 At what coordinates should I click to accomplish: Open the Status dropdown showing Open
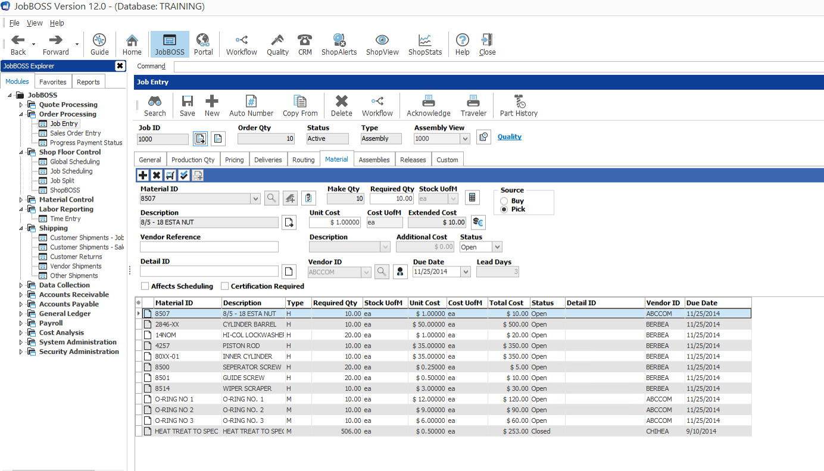tap(497, 247)
